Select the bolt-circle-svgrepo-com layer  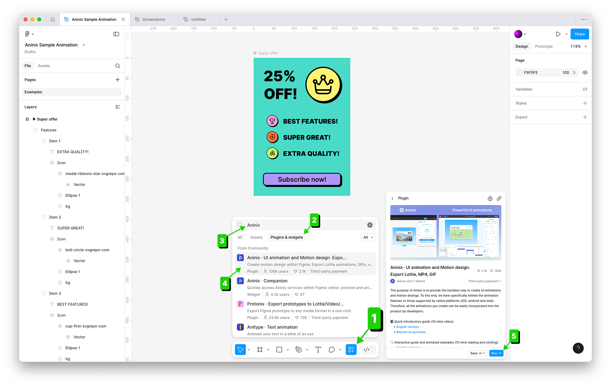(87, 250)
